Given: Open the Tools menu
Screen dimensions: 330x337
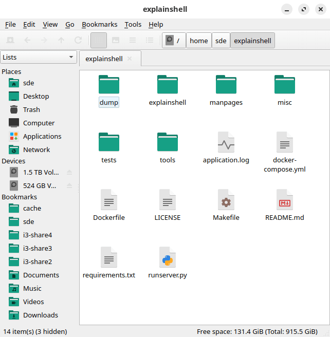Looking at the screenshot, I should pyautogui.click(x=133, y=24).
